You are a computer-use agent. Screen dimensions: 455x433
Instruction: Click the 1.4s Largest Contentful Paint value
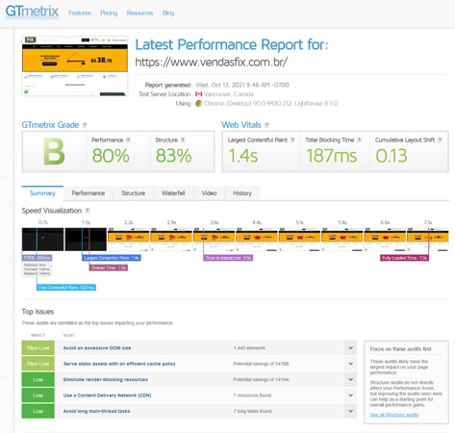pos(243,156)
